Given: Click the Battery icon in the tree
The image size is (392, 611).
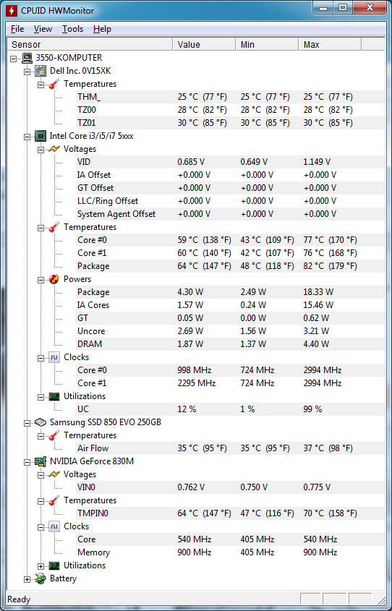Looking at the screenshot, I should pos(41,578).
